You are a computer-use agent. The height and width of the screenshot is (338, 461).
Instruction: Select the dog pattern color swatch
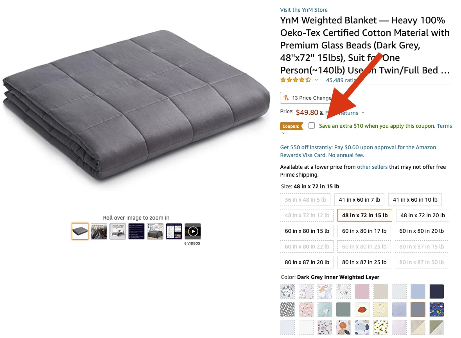(287, 292)
